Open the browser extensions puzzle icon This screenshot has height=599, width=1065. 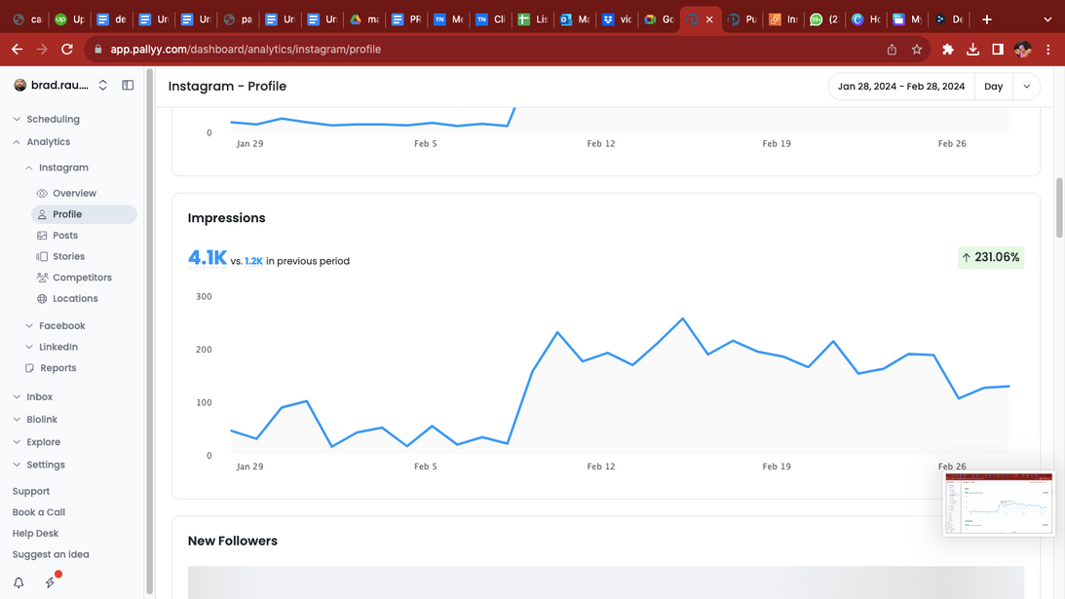click(x=947, y=49)
